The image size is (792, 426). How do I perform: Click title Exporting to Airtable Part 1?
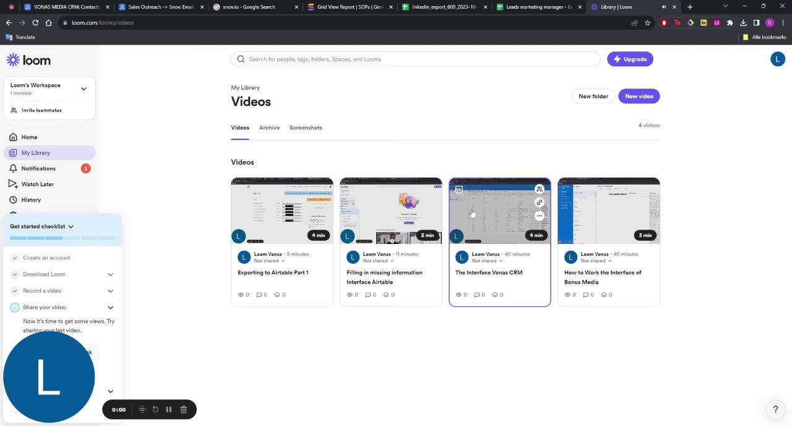(273, 272)
